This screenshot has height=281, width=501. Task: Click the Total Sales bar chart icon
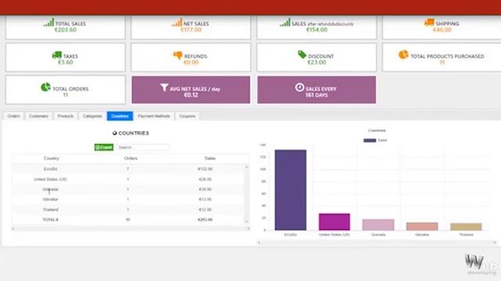[x=49, y=23]
